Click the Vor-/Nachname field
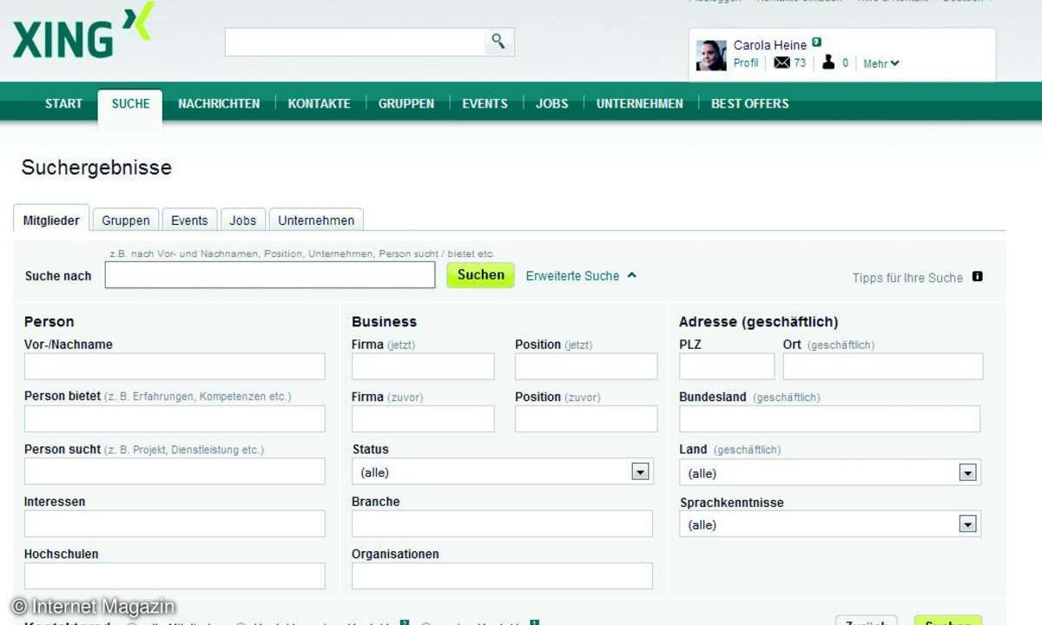The image size is (1042, 625). (175, 366)
